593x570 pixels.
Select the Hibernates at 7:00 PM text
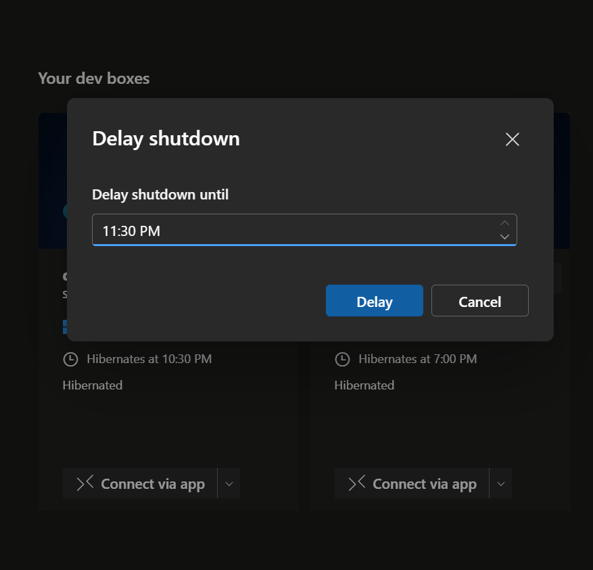[418, 359]
